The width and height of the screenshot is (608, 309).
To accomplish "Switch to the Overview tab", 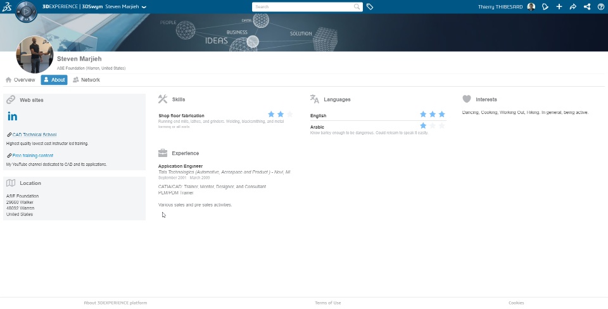I will 20,80.
